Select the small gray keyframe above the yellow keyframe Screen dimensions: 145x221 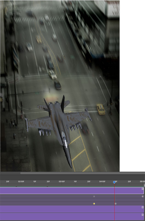(94, 196)
